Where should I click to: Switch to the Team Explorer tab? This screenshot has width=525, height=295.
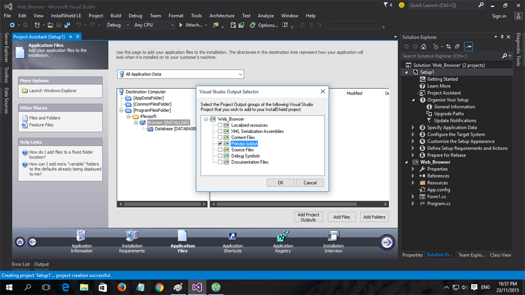pos(472,255)
